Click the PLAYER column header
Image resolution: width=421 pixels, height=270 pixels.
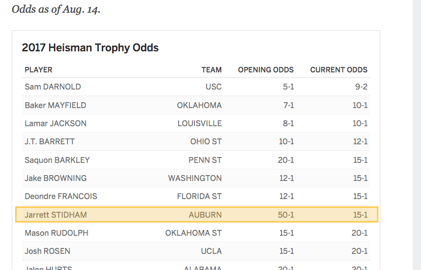coord(38,70)
